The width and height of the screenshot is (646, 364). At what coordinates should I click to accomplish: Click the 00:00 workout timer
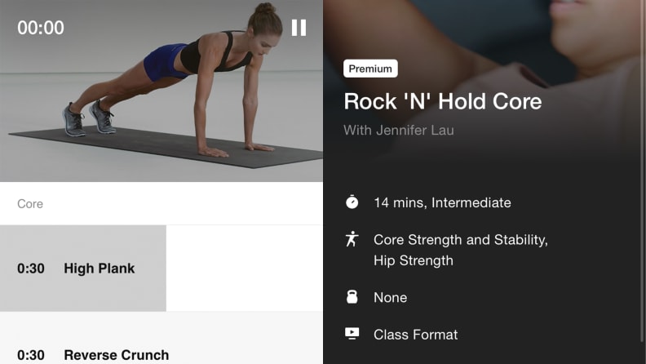pos(41,28)
